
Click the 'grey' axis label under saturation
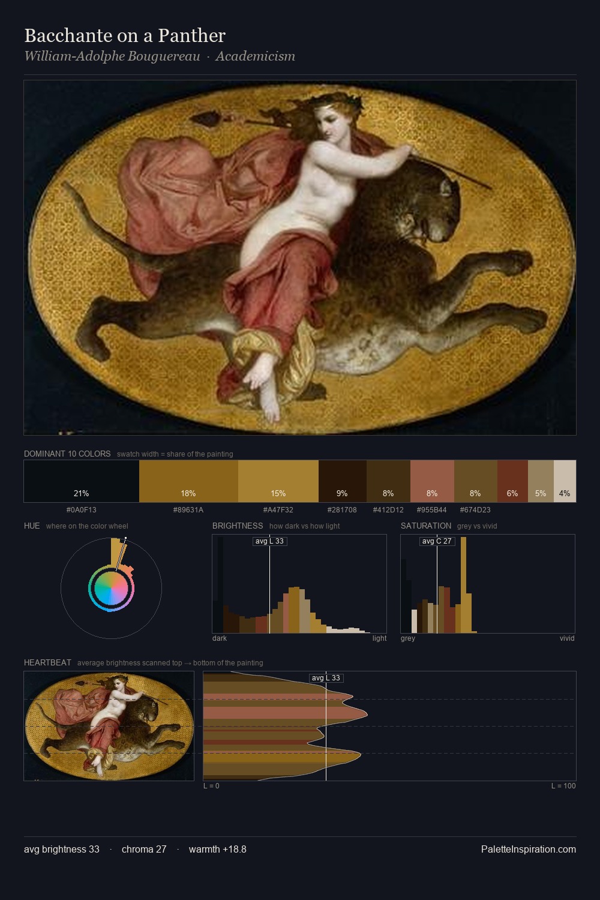tap(408, 638)
